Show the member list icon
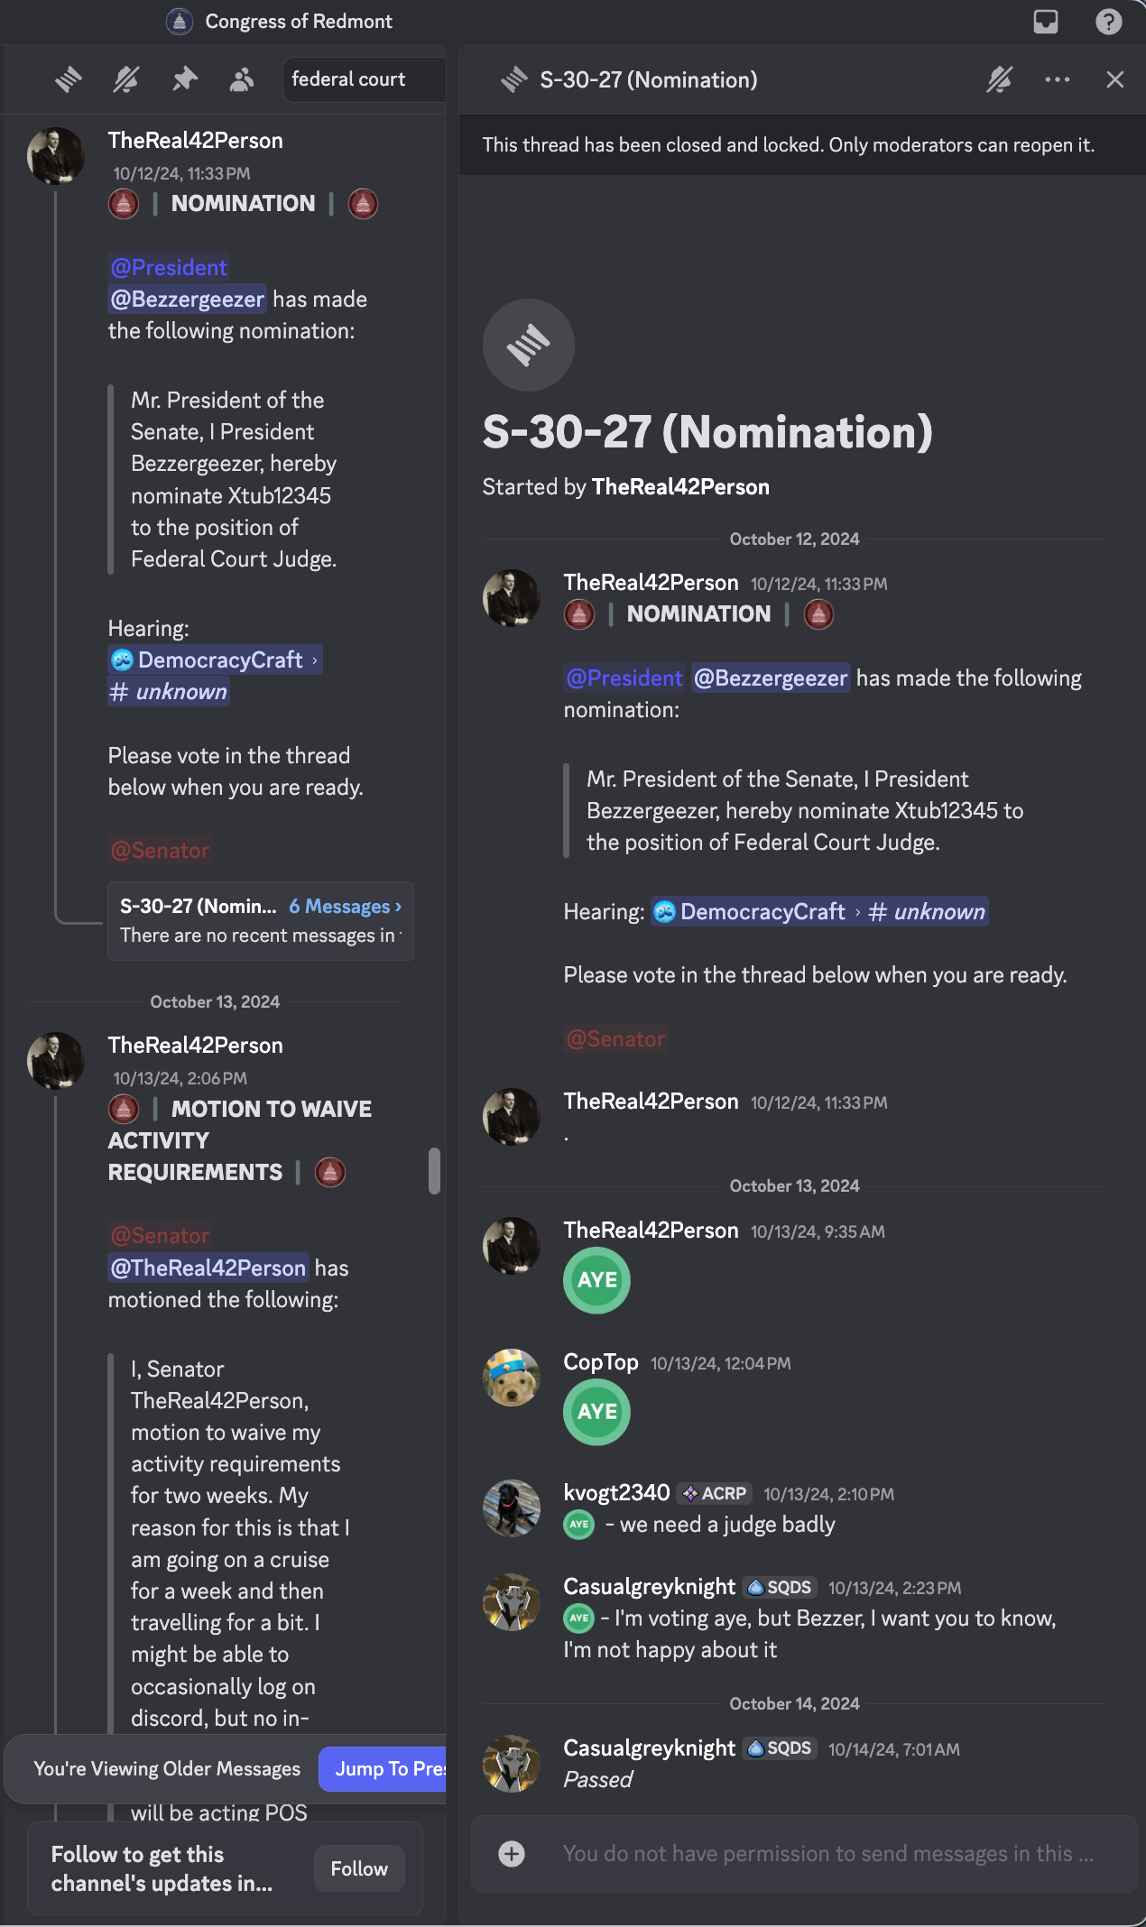Image resolution: width=1146 pixels, height=1927 pixels. (242, 79)
